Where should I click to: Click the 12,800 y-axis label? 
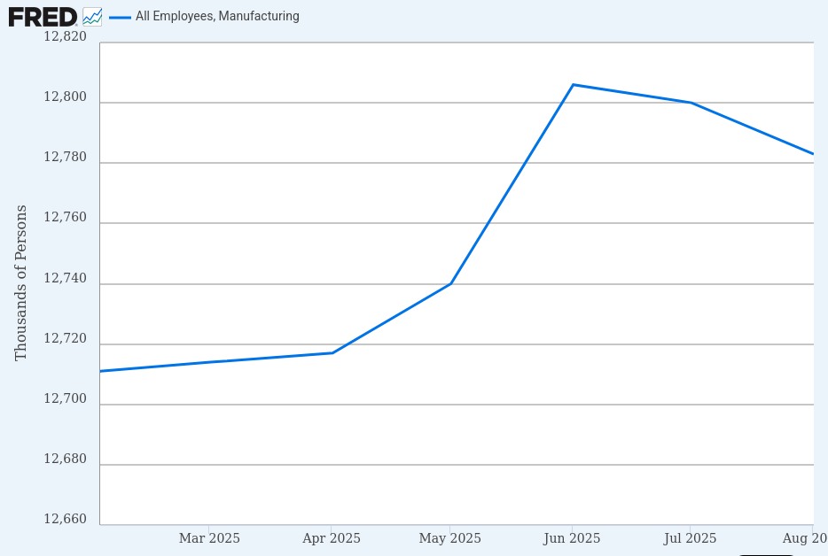coord(65,97)
